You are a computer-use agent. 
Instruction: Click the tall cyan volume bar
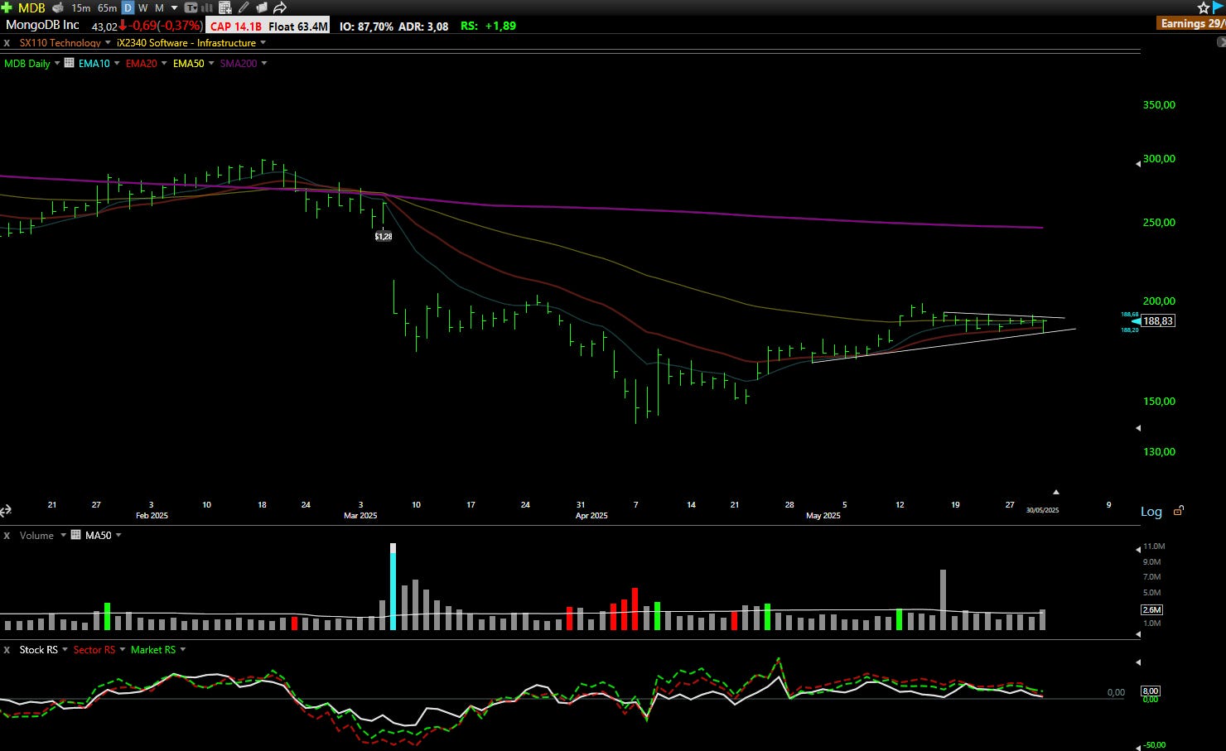(x=393, y=587)
